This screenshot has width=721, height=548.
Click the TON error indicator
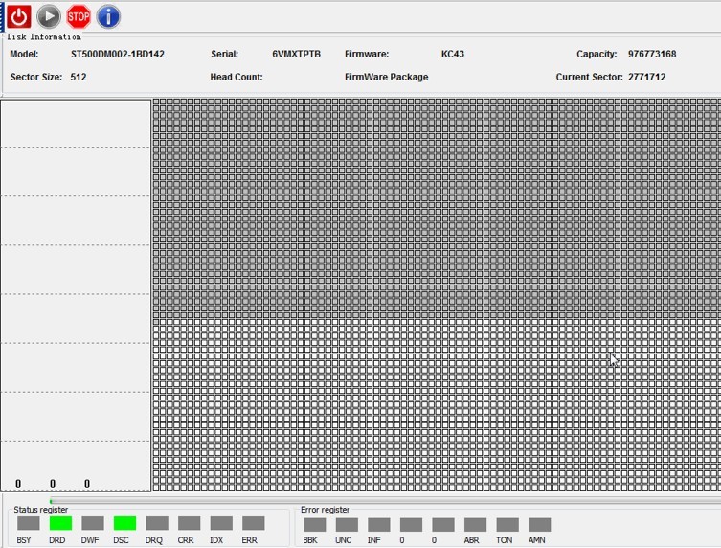coord(507,525)
